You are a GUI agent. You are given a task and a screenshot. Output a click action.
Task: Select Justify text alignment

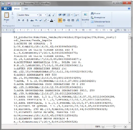point(73,20)
